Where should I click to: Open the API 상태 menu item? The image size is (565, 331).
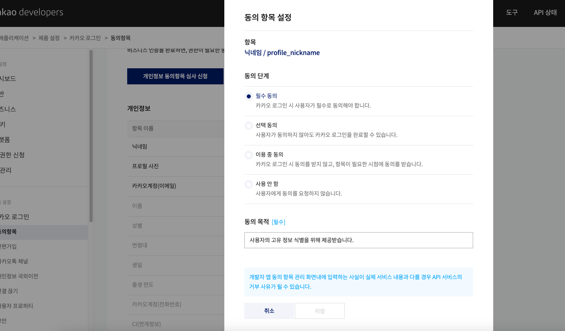pyautogui.click(x=545, y=12)
